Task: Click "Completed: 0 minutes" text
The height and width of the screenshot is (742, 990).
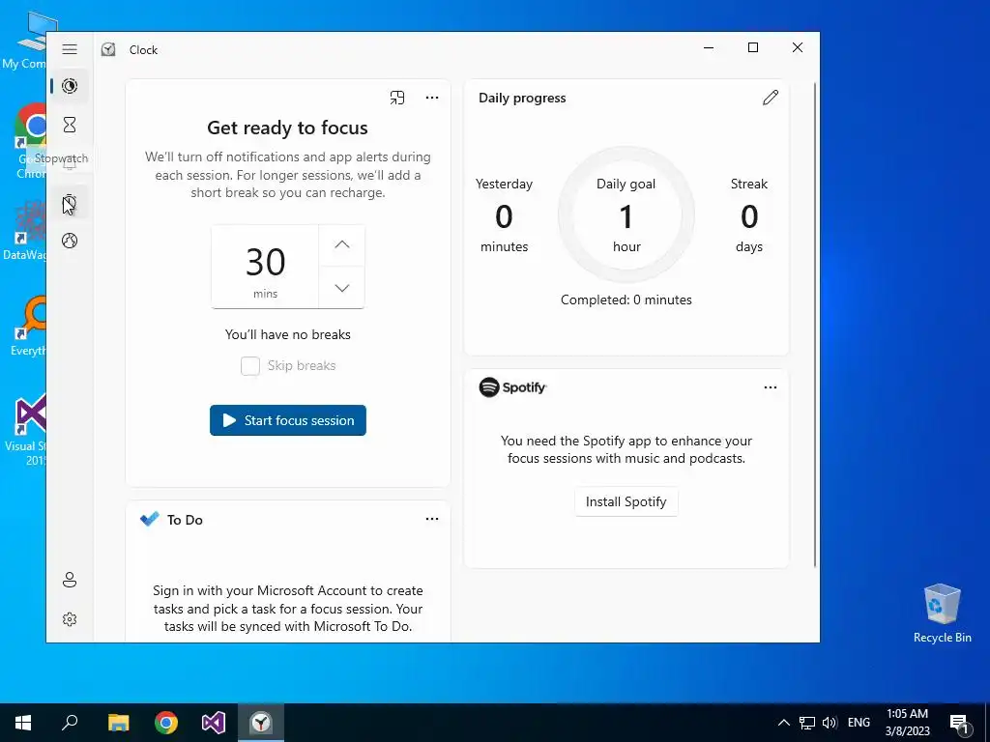Action: (x=626, y=300)
